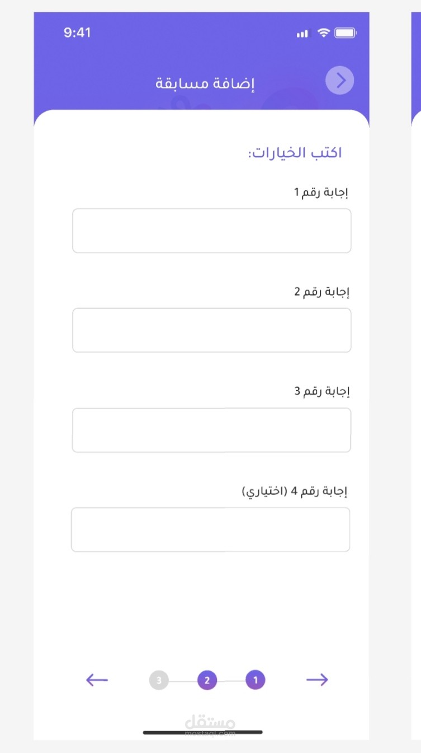The image size is (421, 753).
Task: Tap the cellular signal bars icon
Action: pyautogui.click(x=302, y=34)
